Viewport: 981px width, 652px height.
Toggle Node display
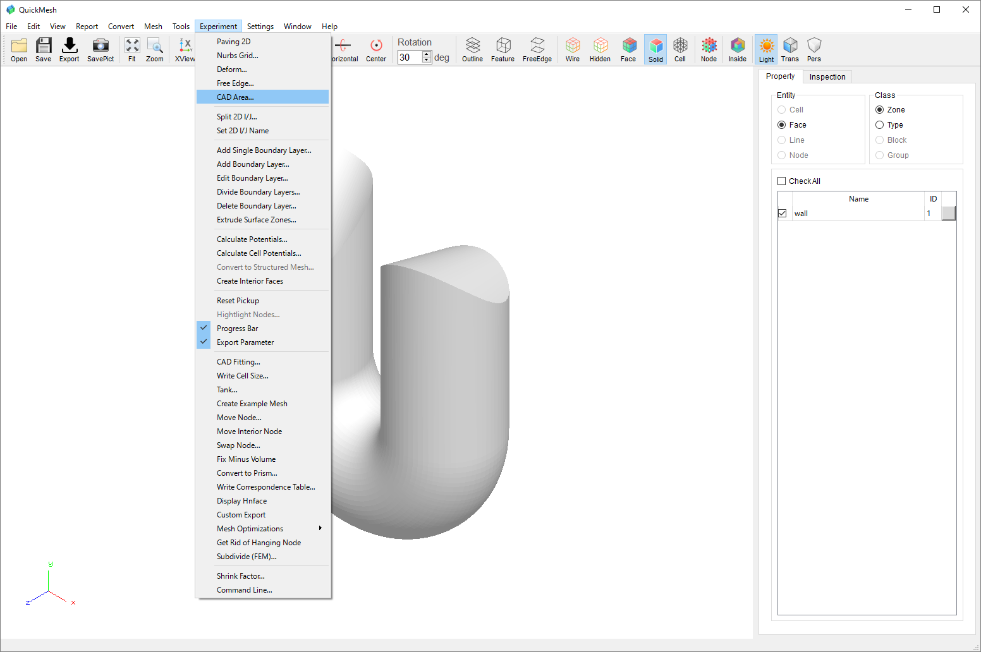pyautogui.click(x=709, y=49)
